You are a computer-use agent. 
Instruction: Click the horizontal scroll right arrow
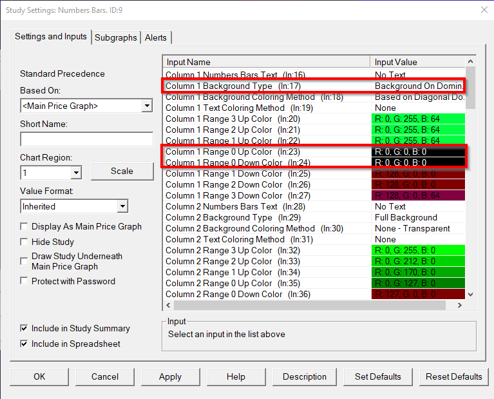pos(460,305)
